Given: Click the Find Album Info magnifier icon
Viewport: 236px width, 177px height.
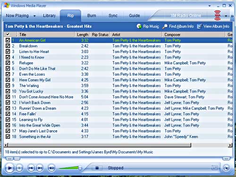Looking at the screenshot, I should pos(165,27).
